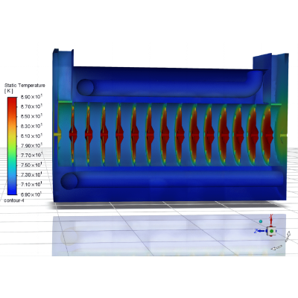Click the lower rotate-view arrow beneath the triad
Viewport: 298px width, 298px height.
point(276,247)
